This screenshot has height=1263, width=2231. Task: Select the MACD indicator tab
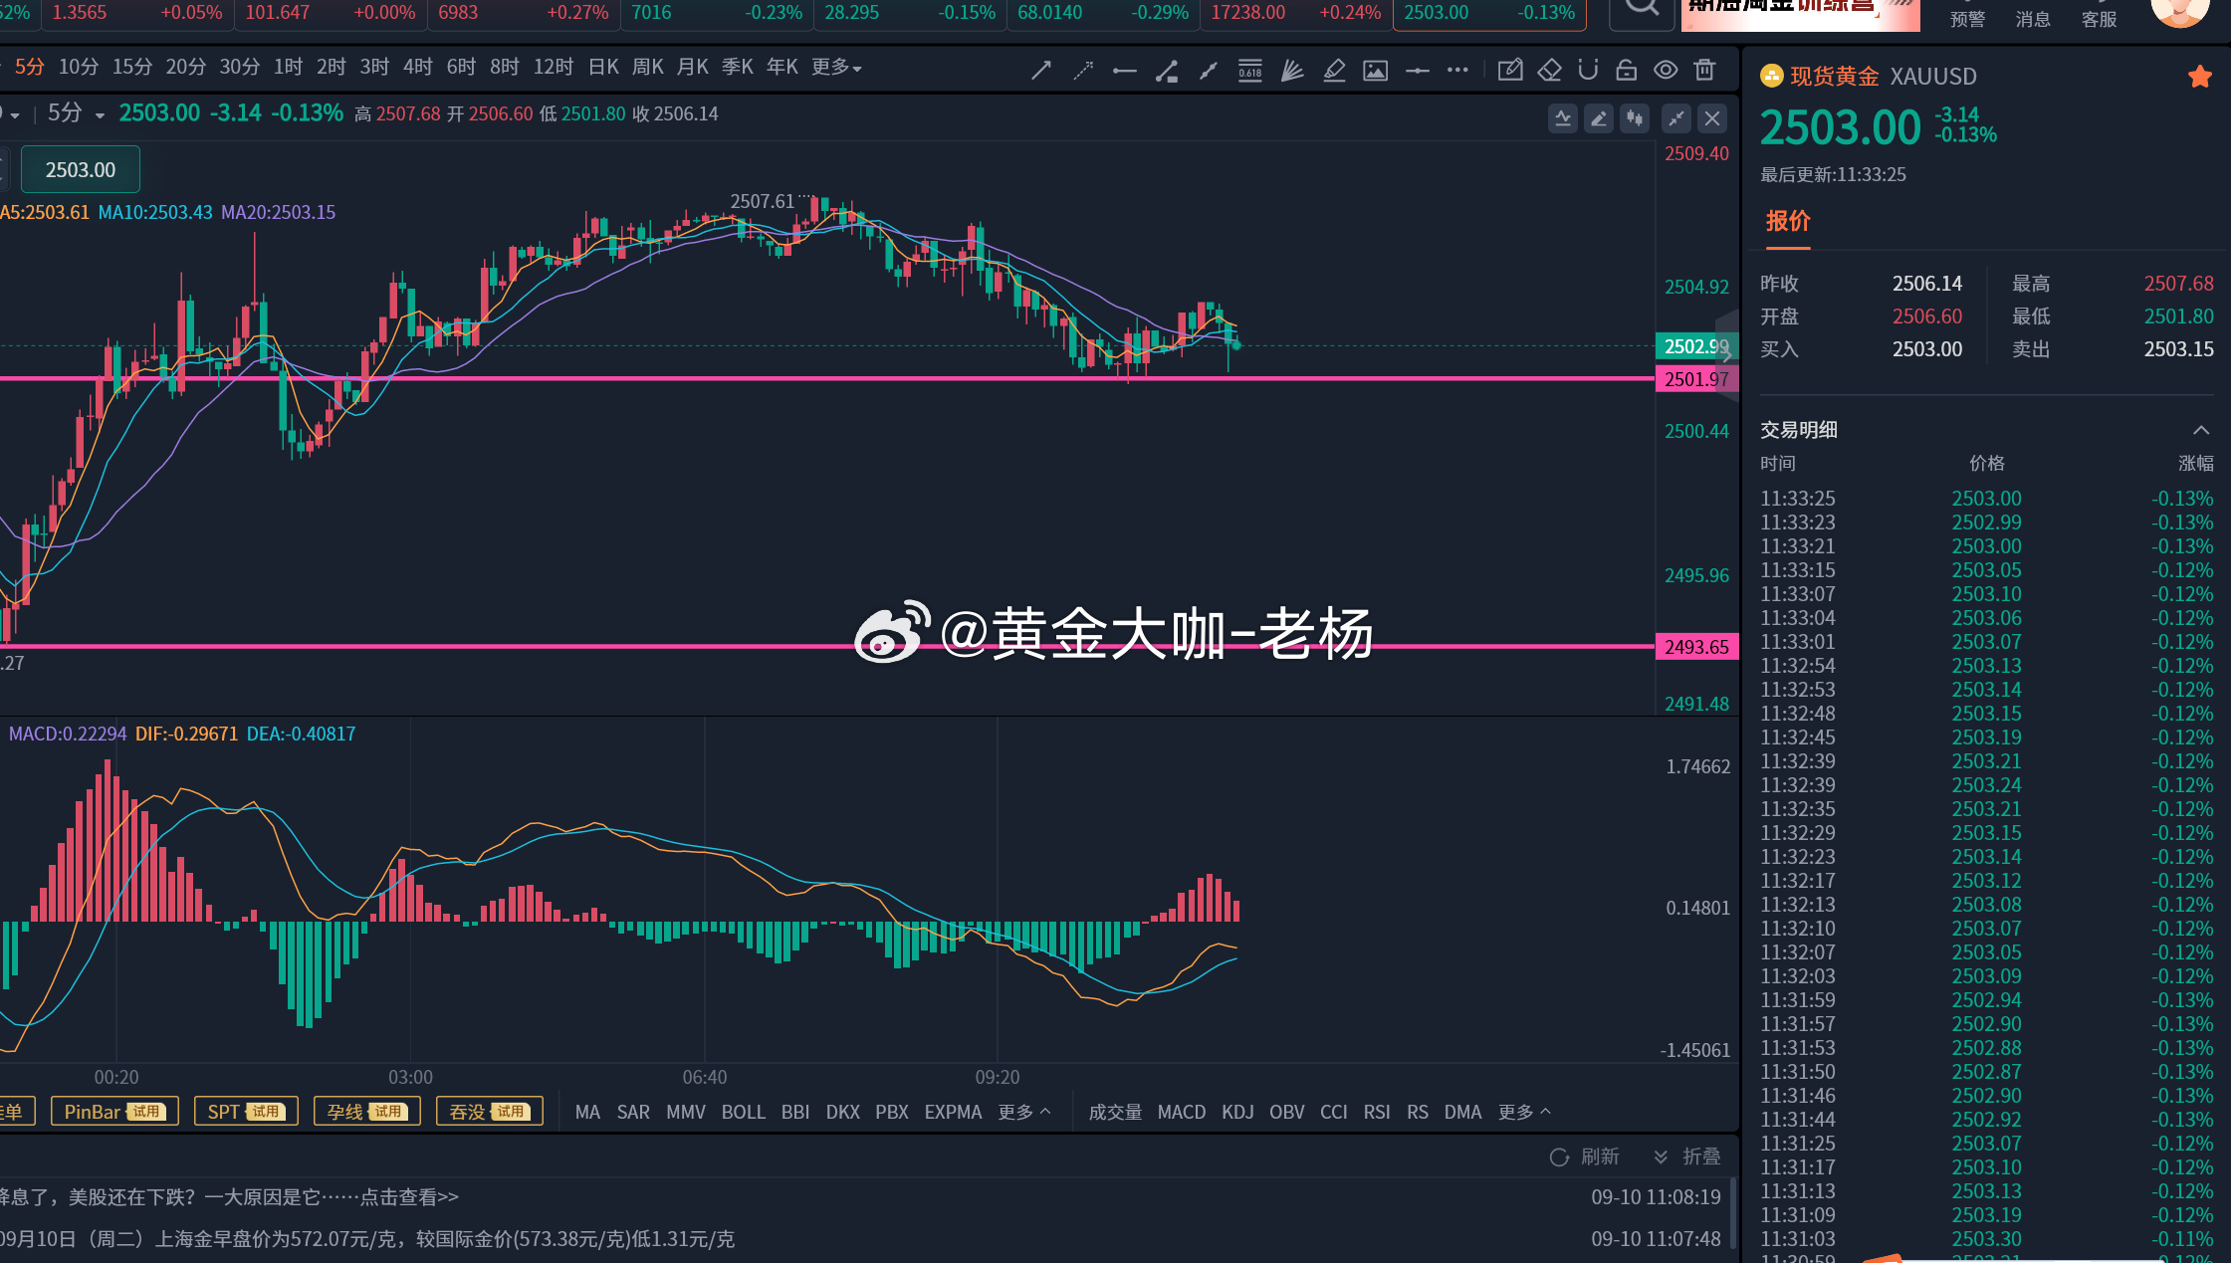coord(1181,1112)
